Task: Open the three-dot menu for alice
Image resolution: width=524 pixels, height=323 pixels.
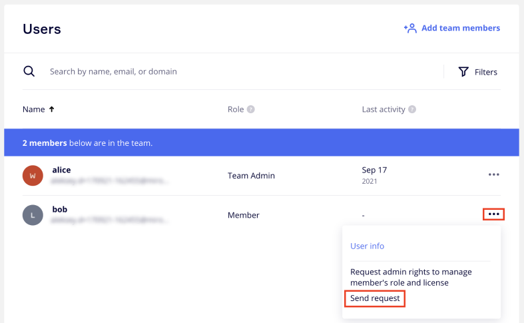Action: pyautogui.click(x=493, y=174)
